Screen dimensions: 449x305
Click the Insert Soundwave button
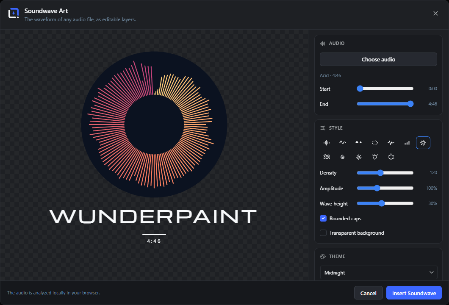414,293
